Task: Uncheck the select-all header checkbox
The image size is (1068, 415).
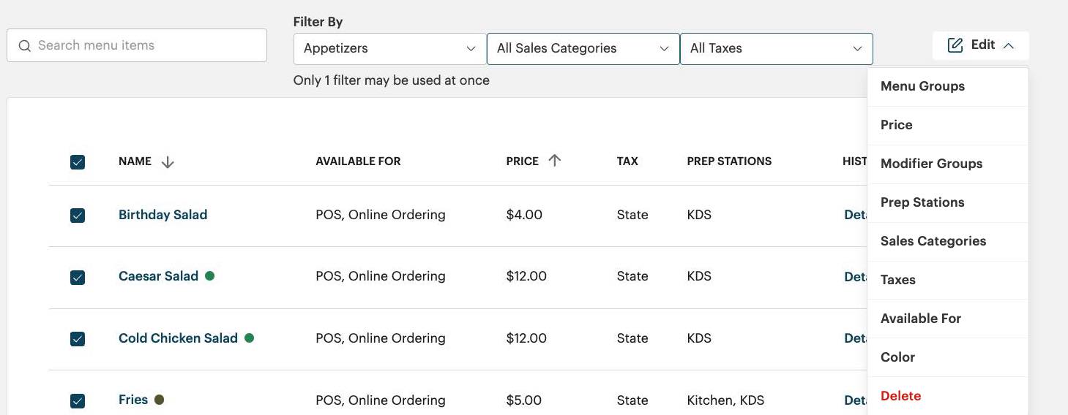Action: (x=78, y=162)
